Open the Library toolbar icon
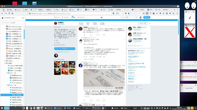The image size is (197, 110). click(144, 13)
